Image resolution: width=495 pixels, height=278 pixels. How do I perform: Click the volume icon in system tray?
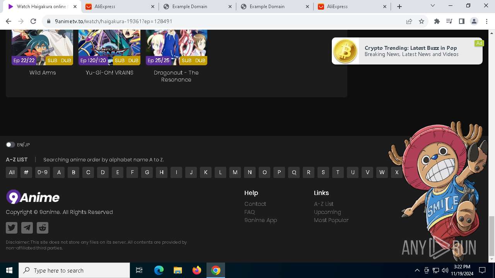[445, 270]
